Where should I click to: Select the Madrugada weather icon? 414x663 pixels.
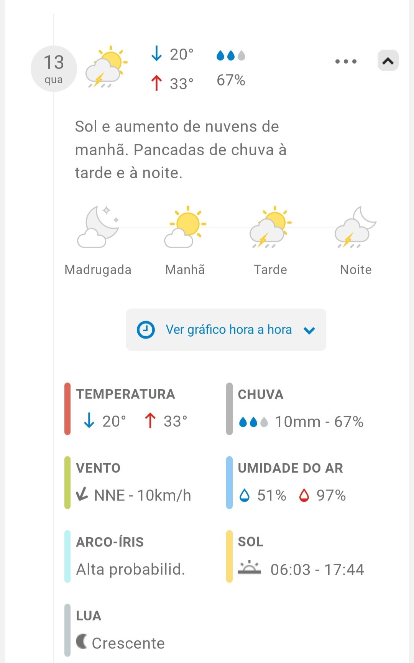tap(99, 227)
